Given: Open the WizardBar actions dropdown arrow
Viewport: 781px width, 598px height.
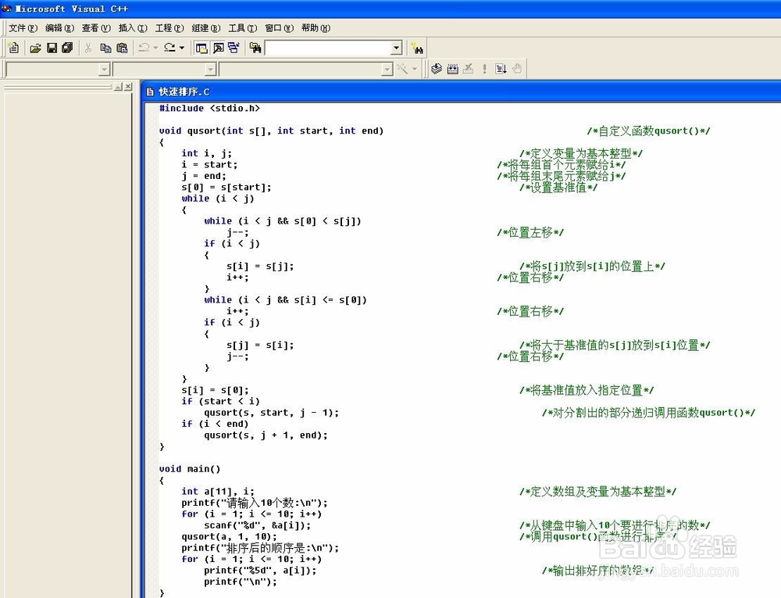Looking at the screenshot, I should coord(415,70).
